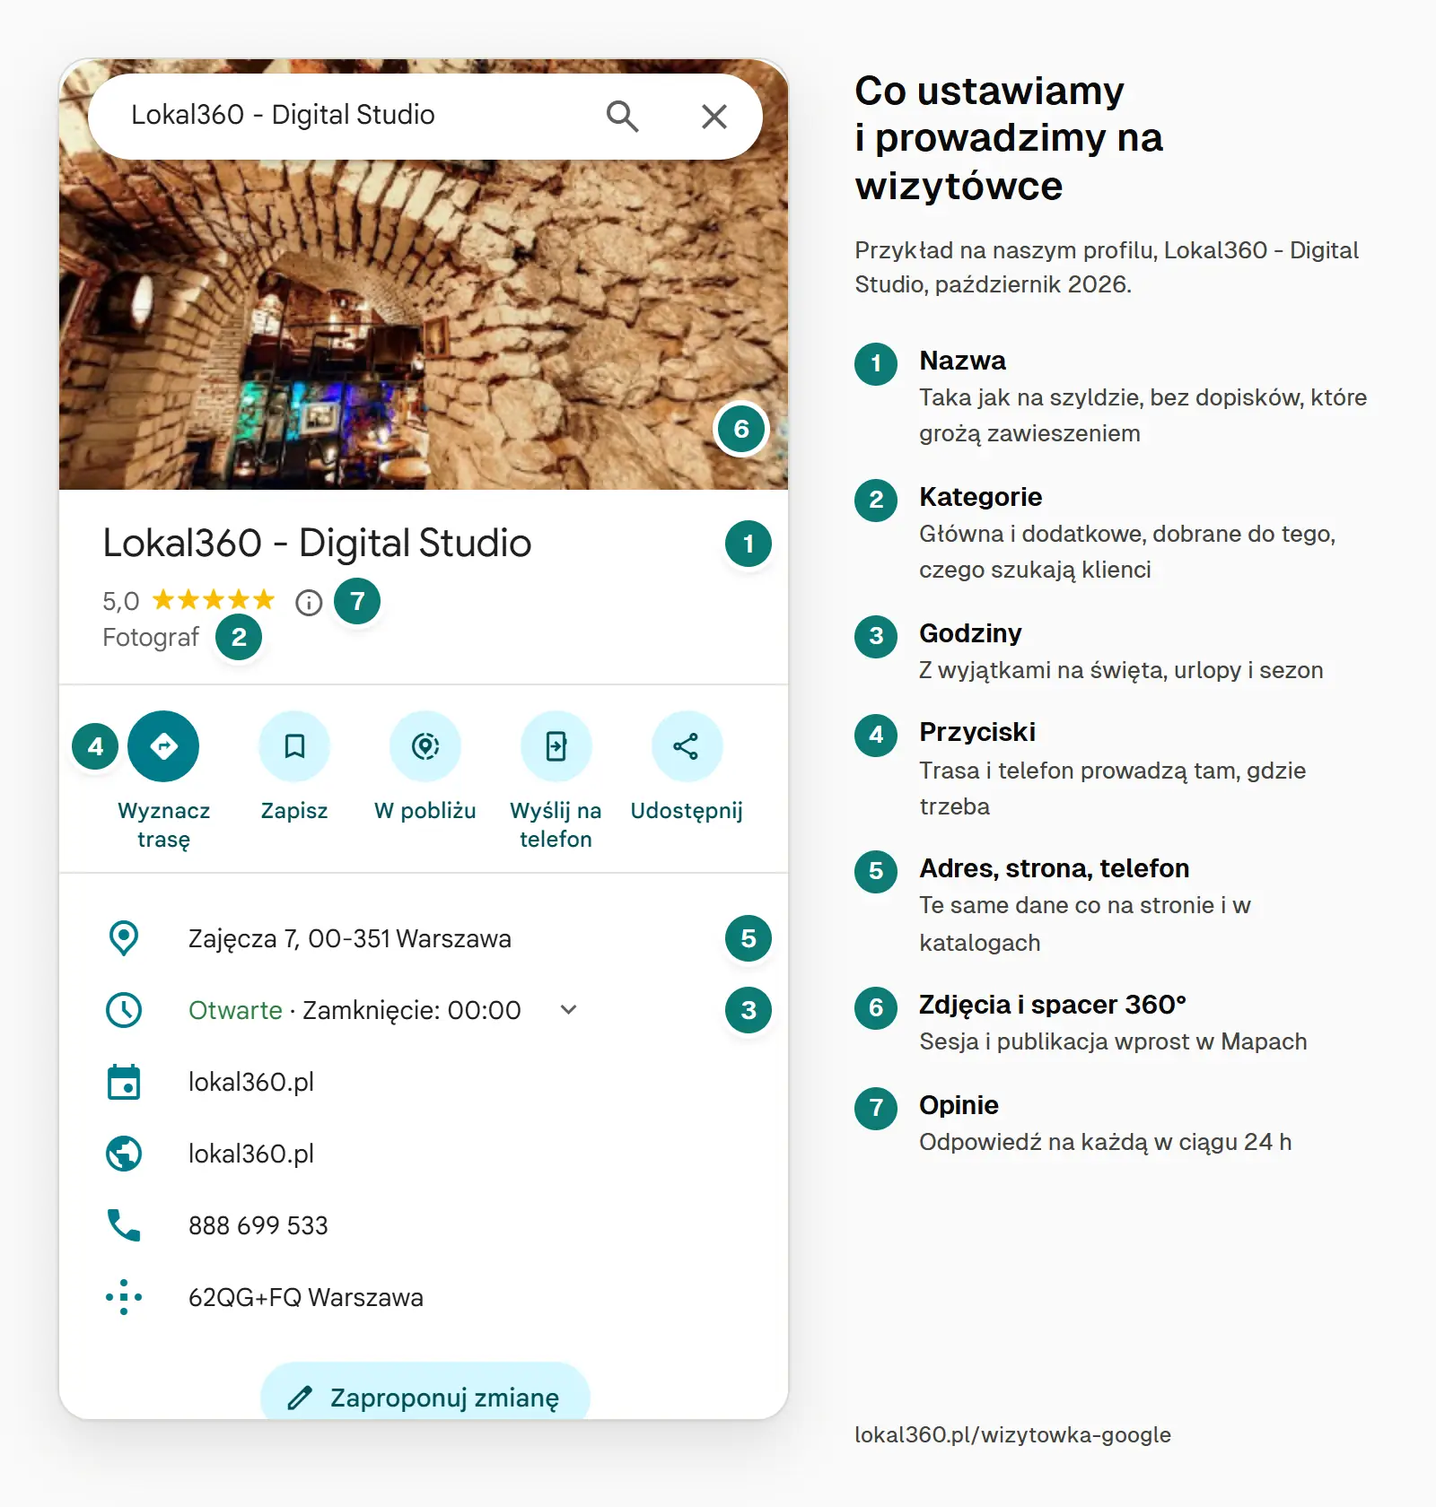Image resolution: width=1436 pixels, height=1507 pixels.
Task: Click the Zdjęcia i spacer 360° heading
Action: [x=1053, y=1005]
